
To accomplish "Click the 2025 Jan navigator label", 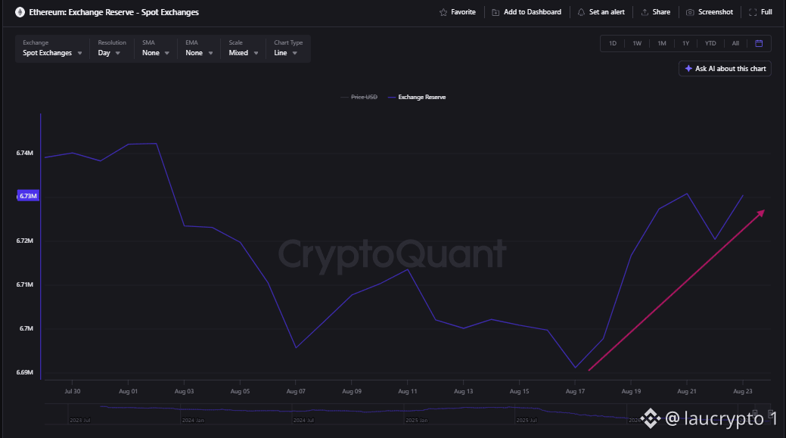I will point(417,421).
